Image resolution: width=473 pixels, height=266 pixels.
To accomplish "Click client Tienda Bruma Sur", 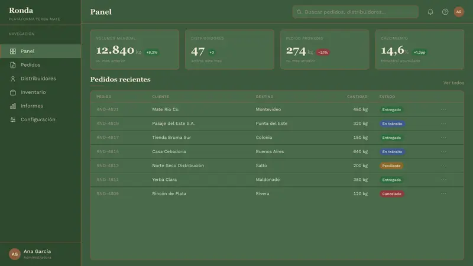I will pyautogui.click(x=171, y=138).
